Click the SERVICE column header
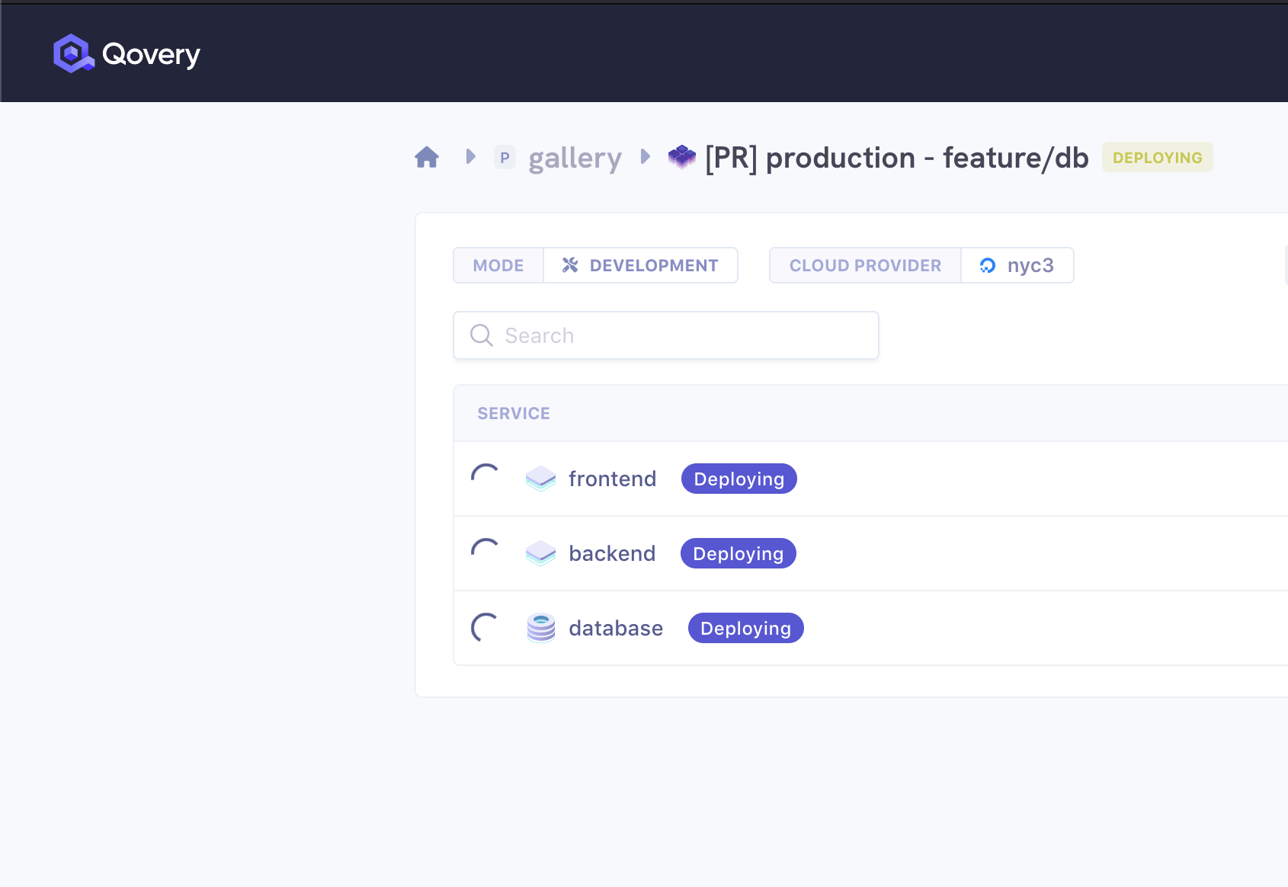The height and width of the screenshot is (887, 1288). [514, 413]
